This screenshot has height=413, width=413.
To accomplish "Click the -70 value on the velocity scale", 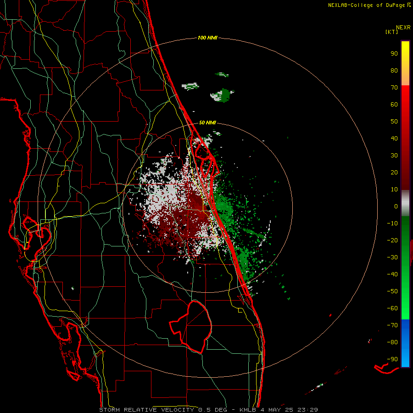I will pos(392,325).
